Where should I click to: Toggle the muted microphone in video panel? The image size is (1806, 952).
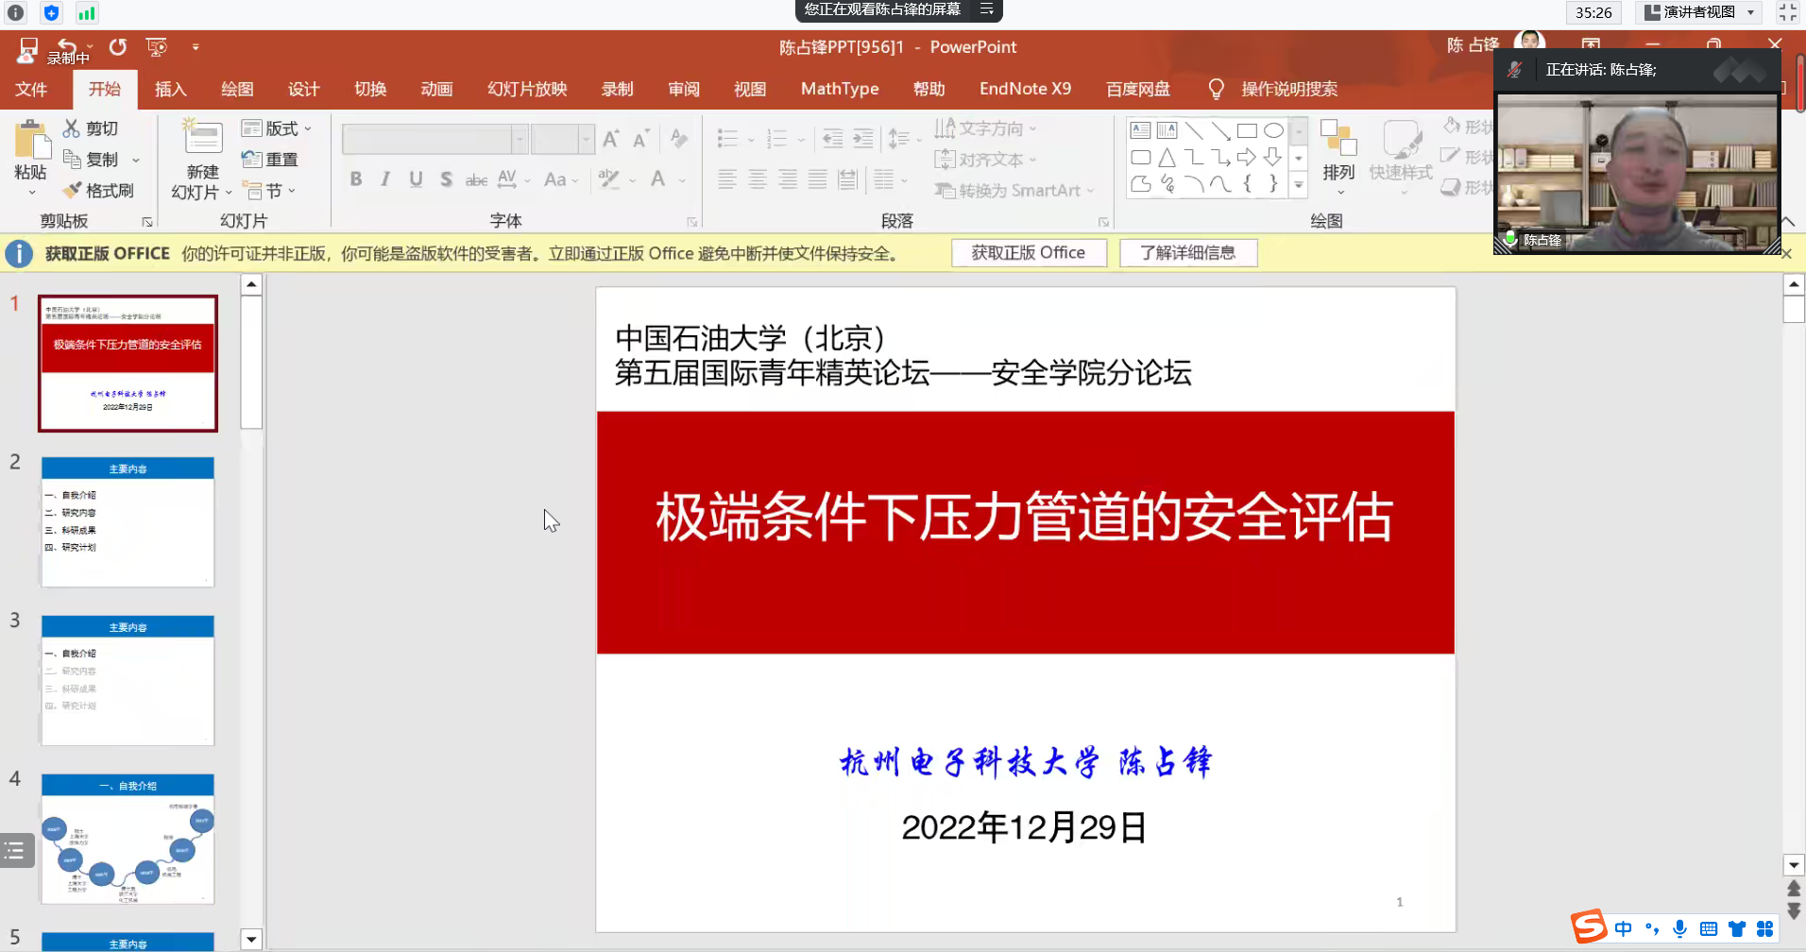(1515, 70)
